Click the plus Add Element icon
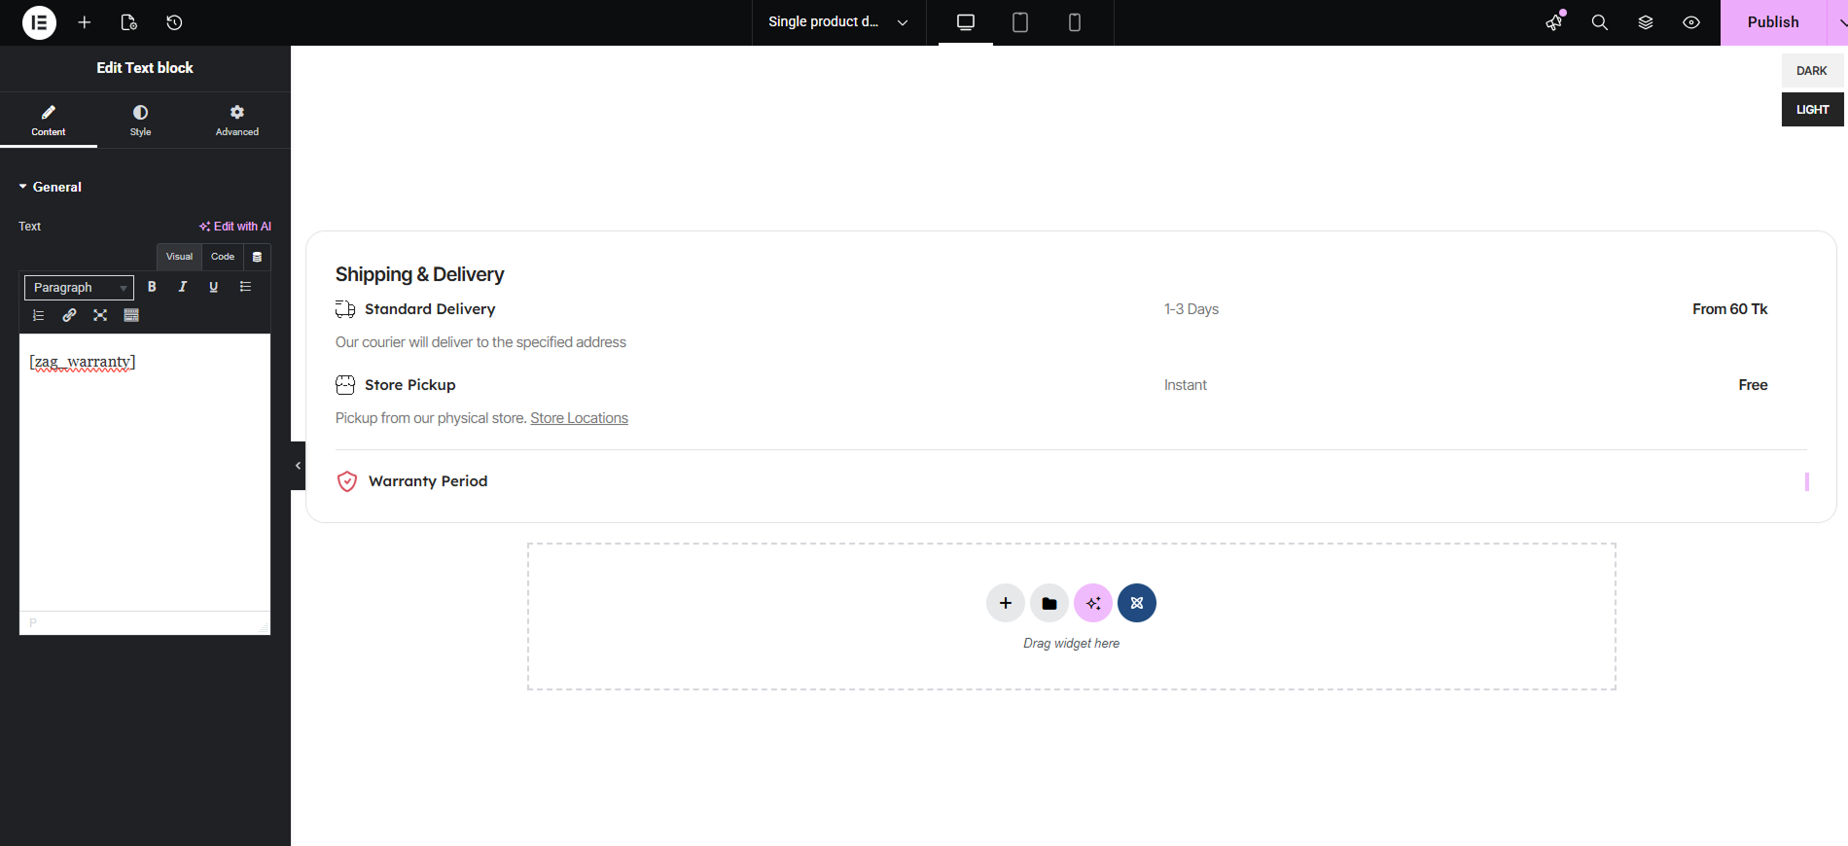 [85, 22]
